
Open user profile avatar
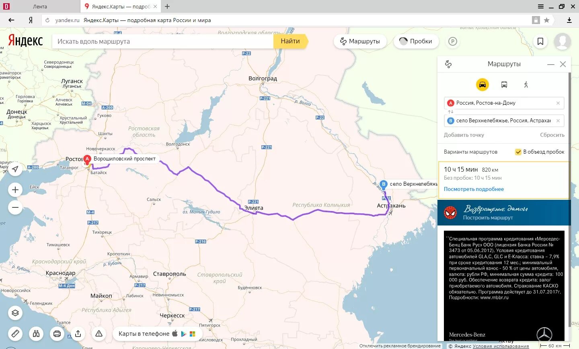click(562, 41)
